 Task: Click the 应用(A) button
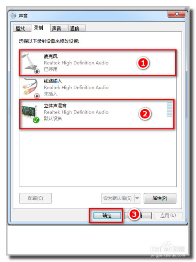(x=168, y=216)
